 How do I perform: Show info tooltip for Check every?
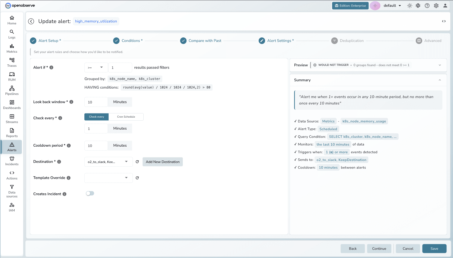(x=60, y=118)
